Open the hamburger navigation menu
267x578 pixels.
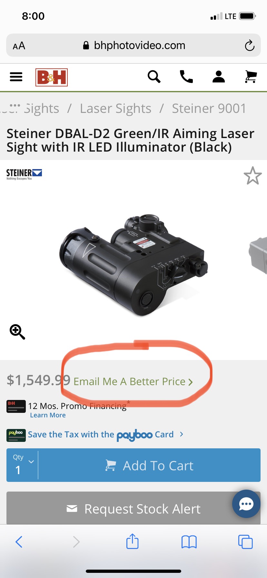16,77
